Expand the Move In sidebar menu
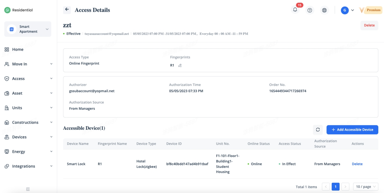 [28, 64]
